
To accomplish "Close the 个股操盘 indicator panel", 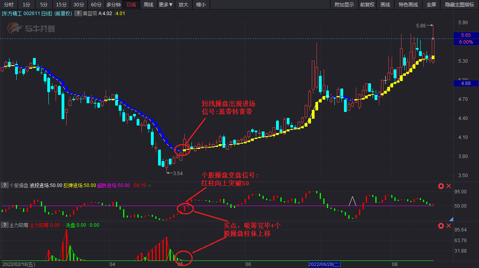I will coord(449,186).
